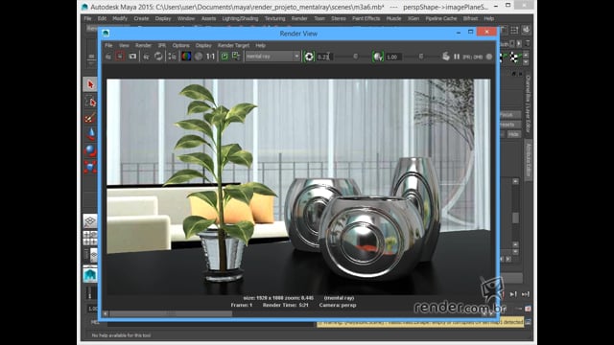Select the Lasso select tool
The height and width of the screenshot is (345, 614).
90,102
